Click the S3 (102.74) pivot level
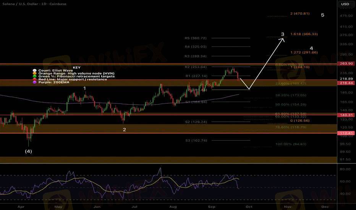Image resolution: width=356 pixels, height=210 pixels. (x=196, y=141)
